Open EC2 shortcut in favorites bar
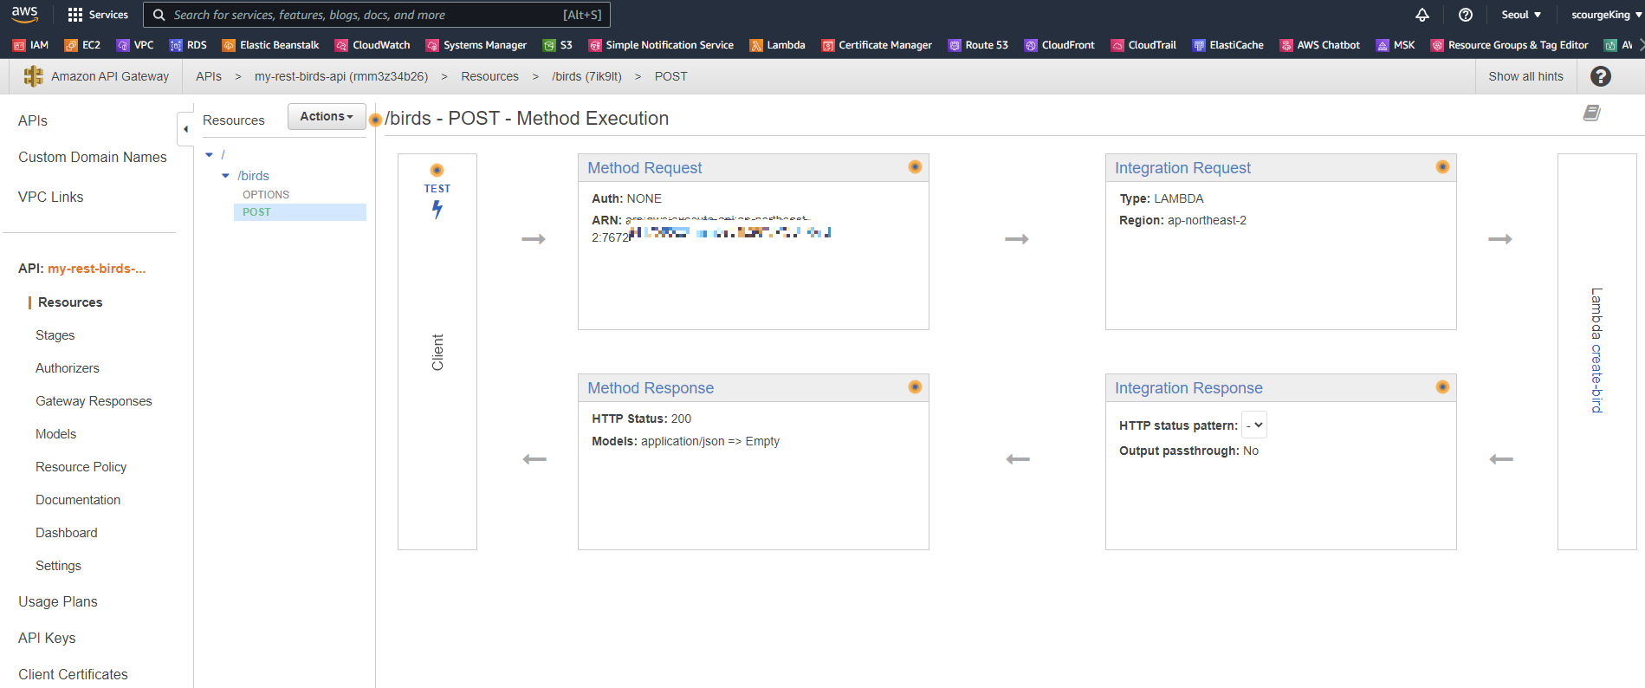1645x688 pixels. (x=82, y=45)
